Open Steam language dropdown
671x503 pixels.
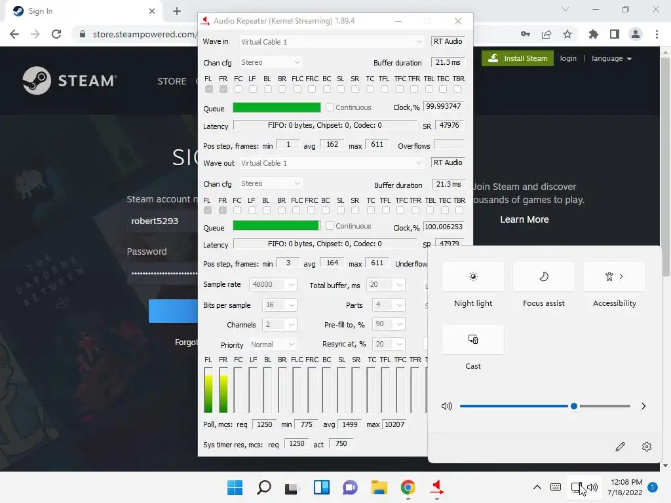[x=611, y=58]
